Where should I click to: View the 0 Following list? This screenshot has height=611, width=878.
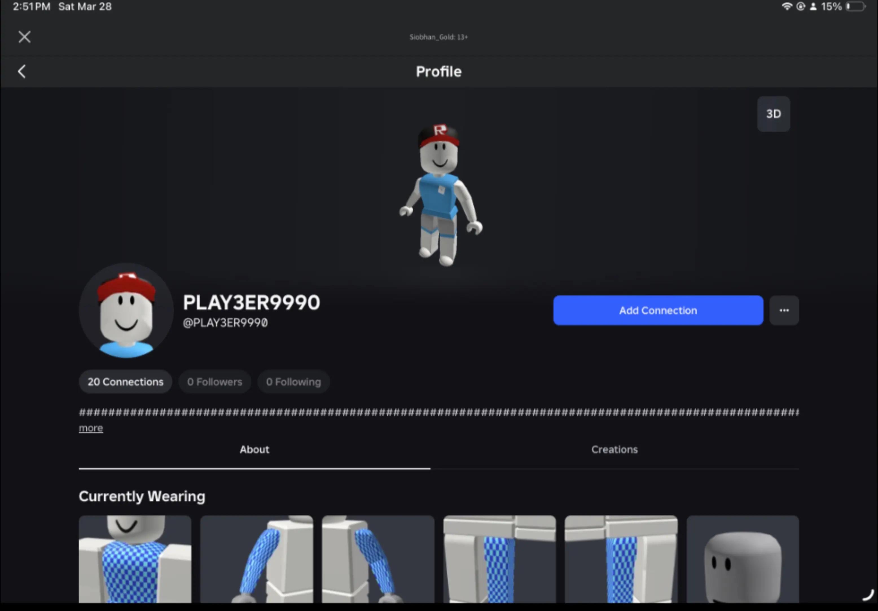pos(293,382)
